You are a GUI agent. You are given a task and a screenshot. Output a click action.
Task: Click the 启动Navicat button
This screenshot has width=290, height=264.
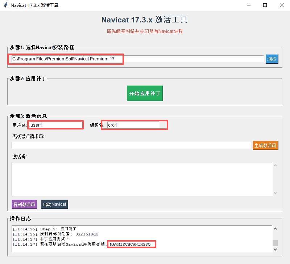pyautogui.click(x=54, y=204)
